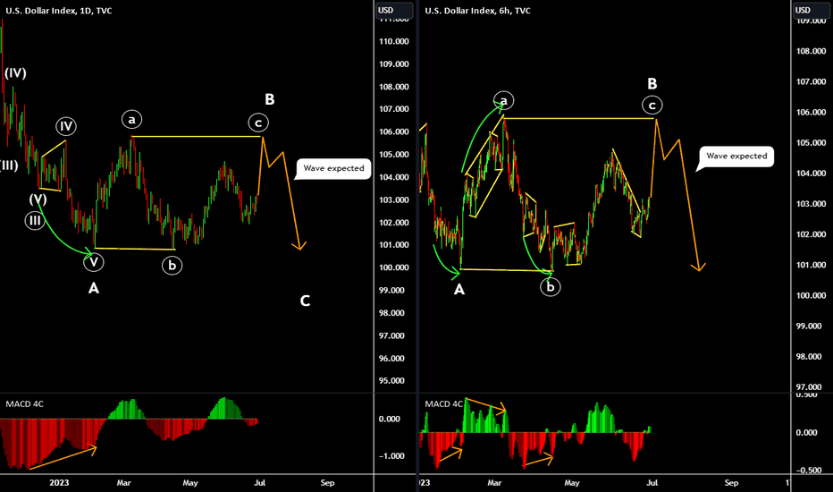Select circled 'a' wave label on the 1D chart
The width and height of the screenshot is (833, 492).
tap(131, 119)
